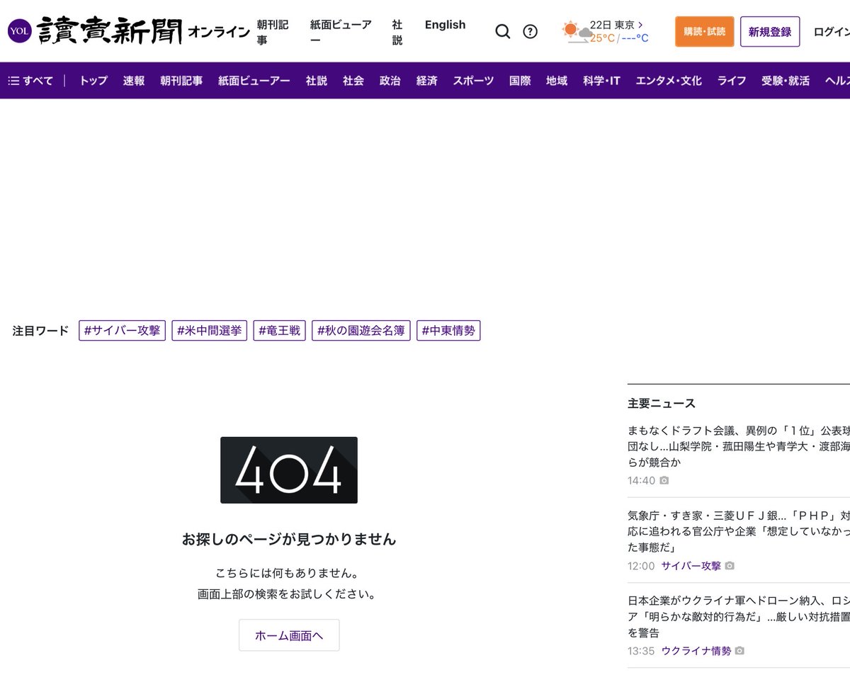Click the #米中間選挙 keyword tag

pos(210,330)
